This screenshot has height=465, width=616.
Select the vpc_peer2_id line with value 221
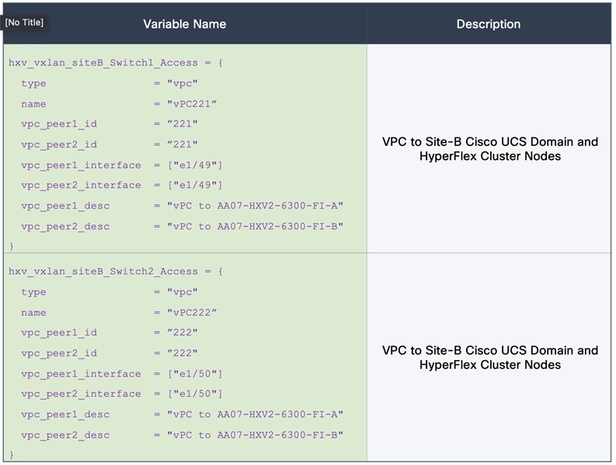110,144
